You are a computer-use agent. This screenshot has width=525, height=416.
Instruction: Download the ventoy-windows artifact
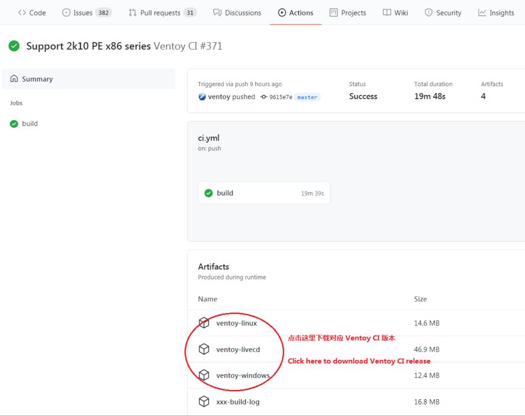243,375
